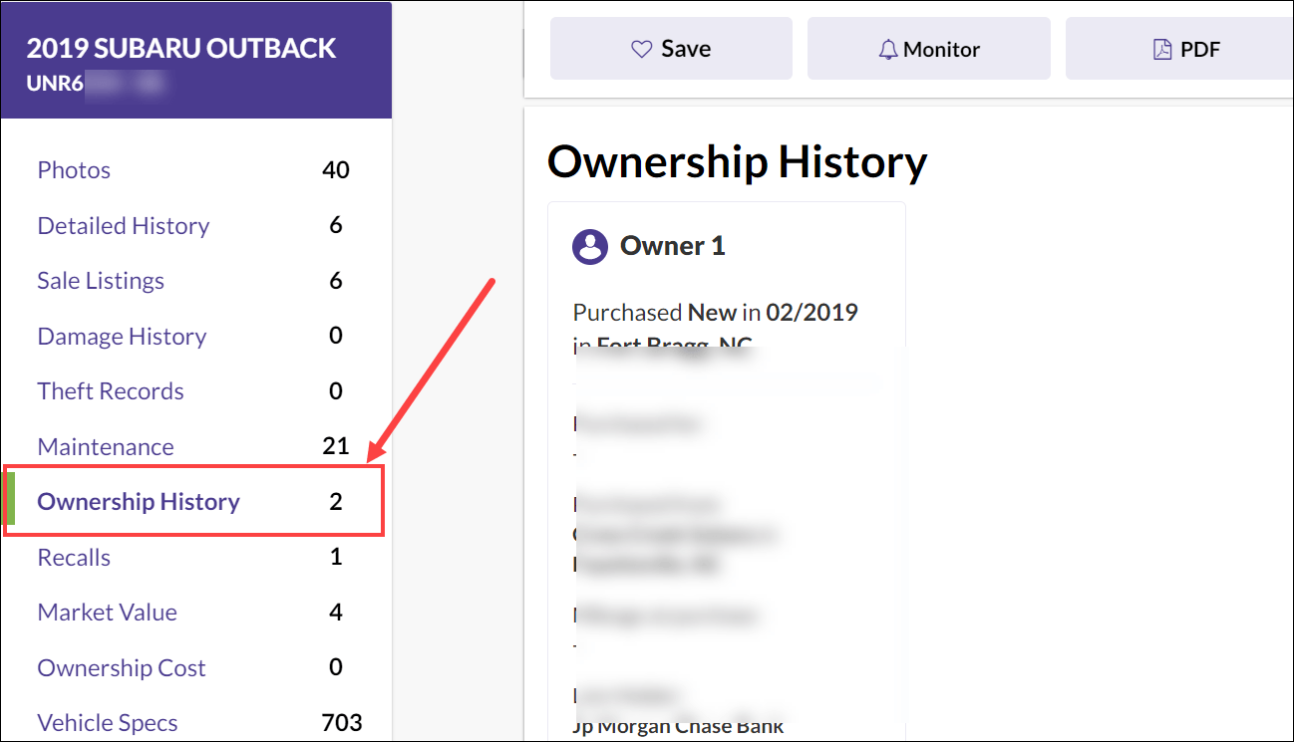Open the Maintenance records section
Screen dimensions: 1294x742
105,446
